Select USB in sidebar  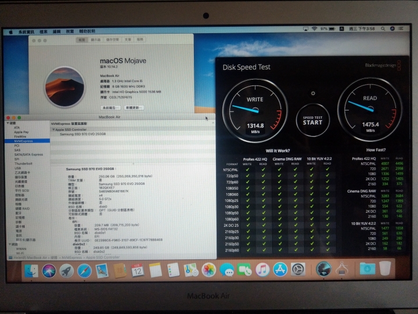[x=18, y=168]
